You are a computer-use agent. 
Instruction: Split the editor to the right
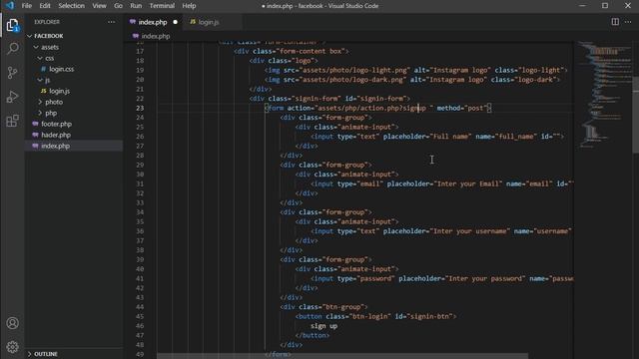point(615,22)
